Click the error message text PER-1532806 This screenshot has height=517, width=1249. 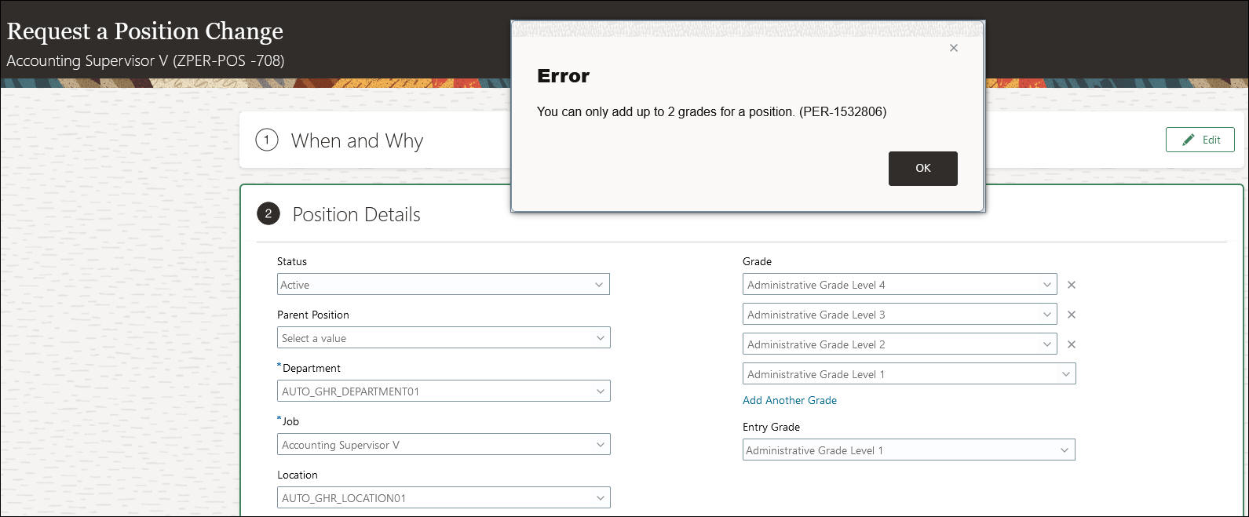click(x=711, y=111)
